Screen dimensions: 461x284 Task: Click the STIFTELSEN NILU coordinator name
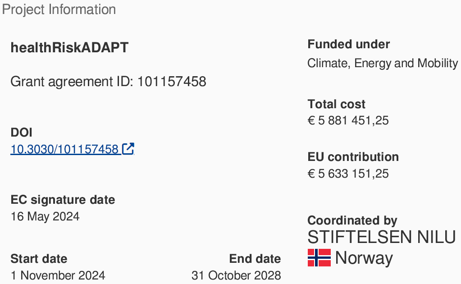pos(381,237)
